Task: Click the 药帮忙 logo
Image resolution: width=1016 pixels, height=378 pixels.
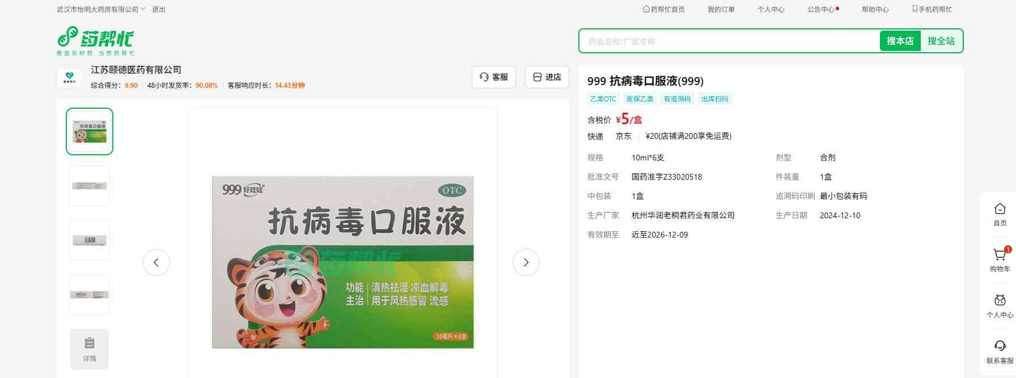Action: (95, 41)
